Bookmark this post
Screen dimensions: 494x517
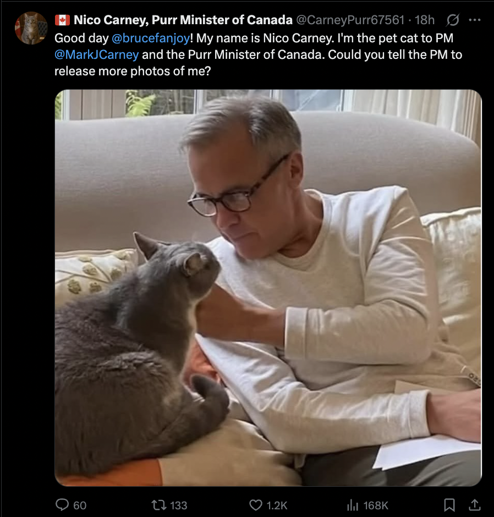click(x=449, y=505)
